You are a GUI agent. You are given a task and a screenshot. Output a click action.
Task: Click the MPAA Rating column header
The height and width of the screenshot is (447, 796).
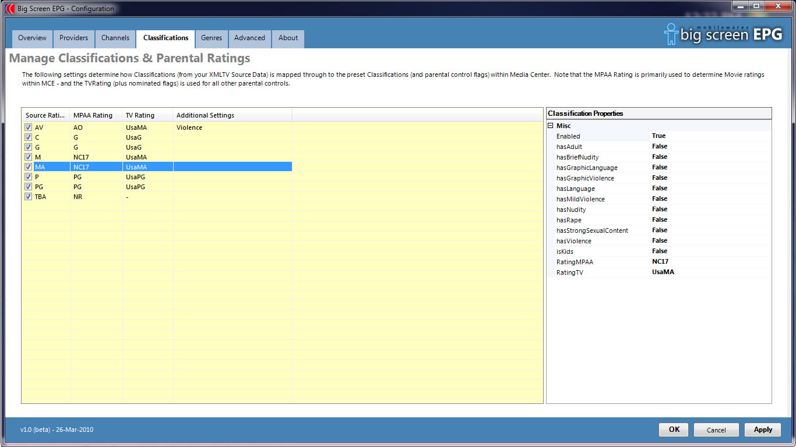tap(96, 115)
